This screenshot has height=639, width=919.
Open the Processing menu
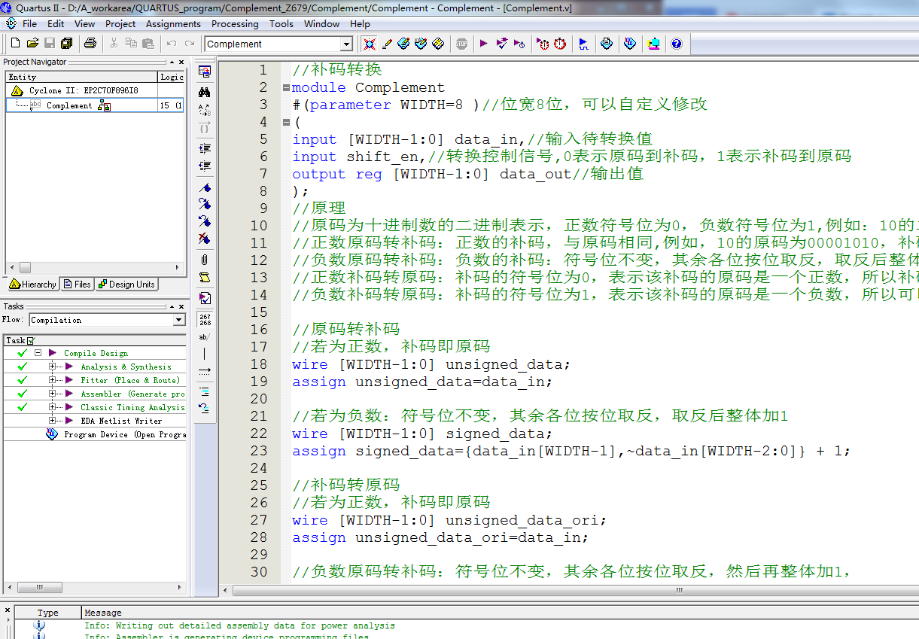tap(235, 23)
